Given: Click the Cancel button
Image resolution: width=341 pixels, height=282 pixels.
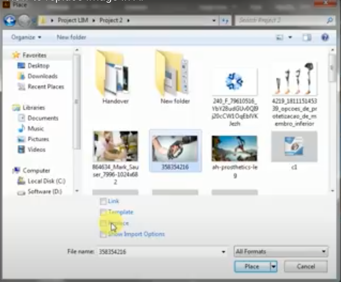Looking at the screenshot, I should [x=306, y=266].
